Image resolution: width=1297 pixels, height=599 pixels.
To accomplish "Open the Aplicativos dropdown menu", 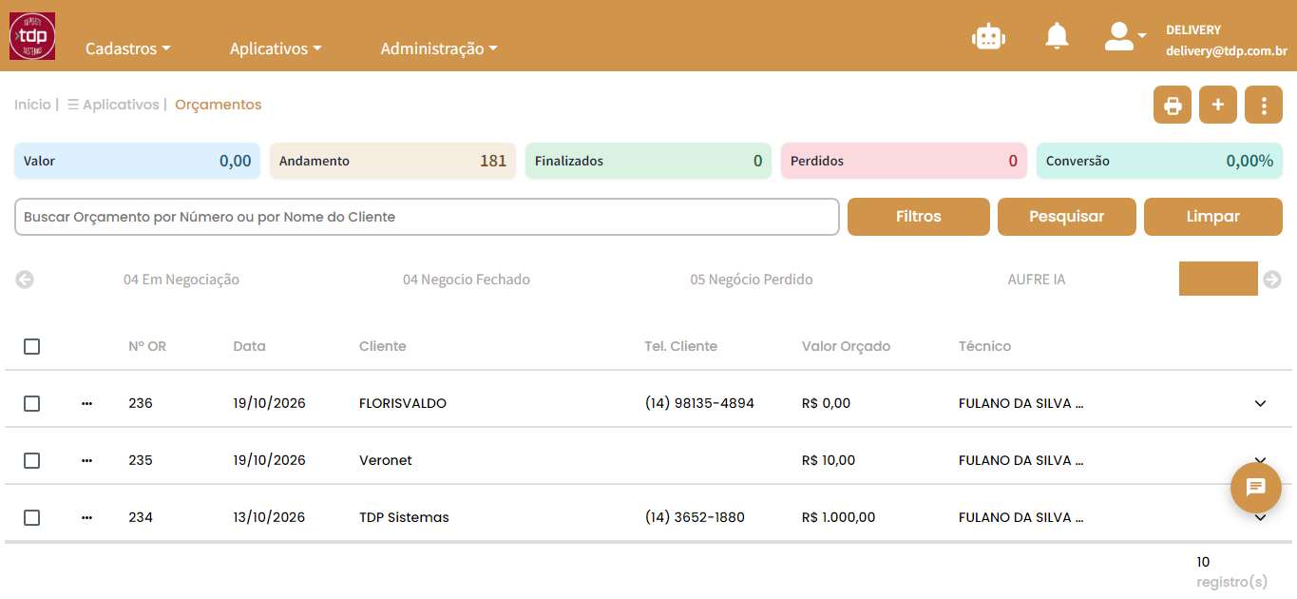I will click(x=276, y=48).
